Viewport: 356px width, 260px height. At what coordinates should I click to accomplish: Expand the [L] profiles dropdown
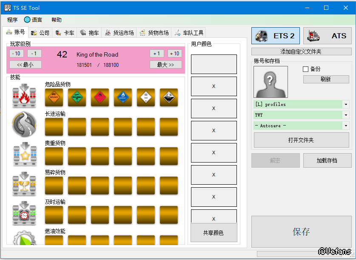[346, 104]
